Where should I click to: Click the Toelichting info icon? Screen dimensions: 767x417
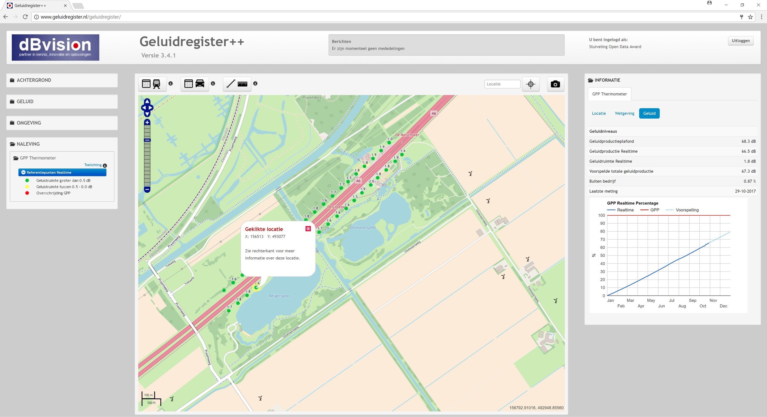click(x=105, y=165)
